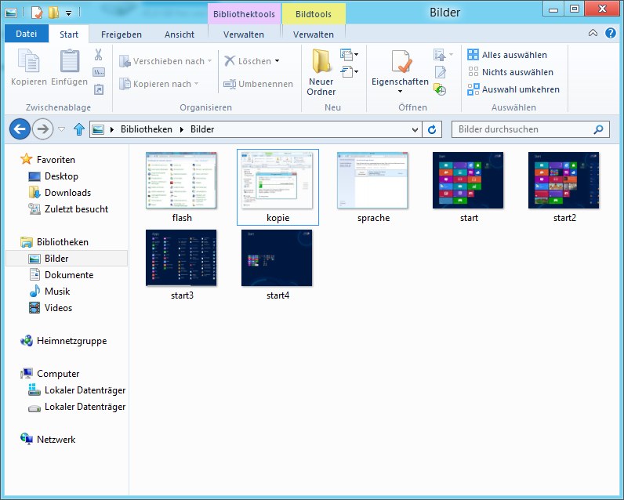Viewport: 624px width, 500px height.
Task: Create a new folder with Neuer Ordner
Action: (321, 71)
